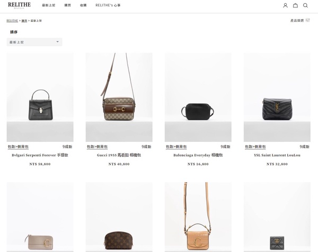Screen dimensions: 318x252
Task: Open the 最新上架 sort dropdown
Action: coord(34,42)
